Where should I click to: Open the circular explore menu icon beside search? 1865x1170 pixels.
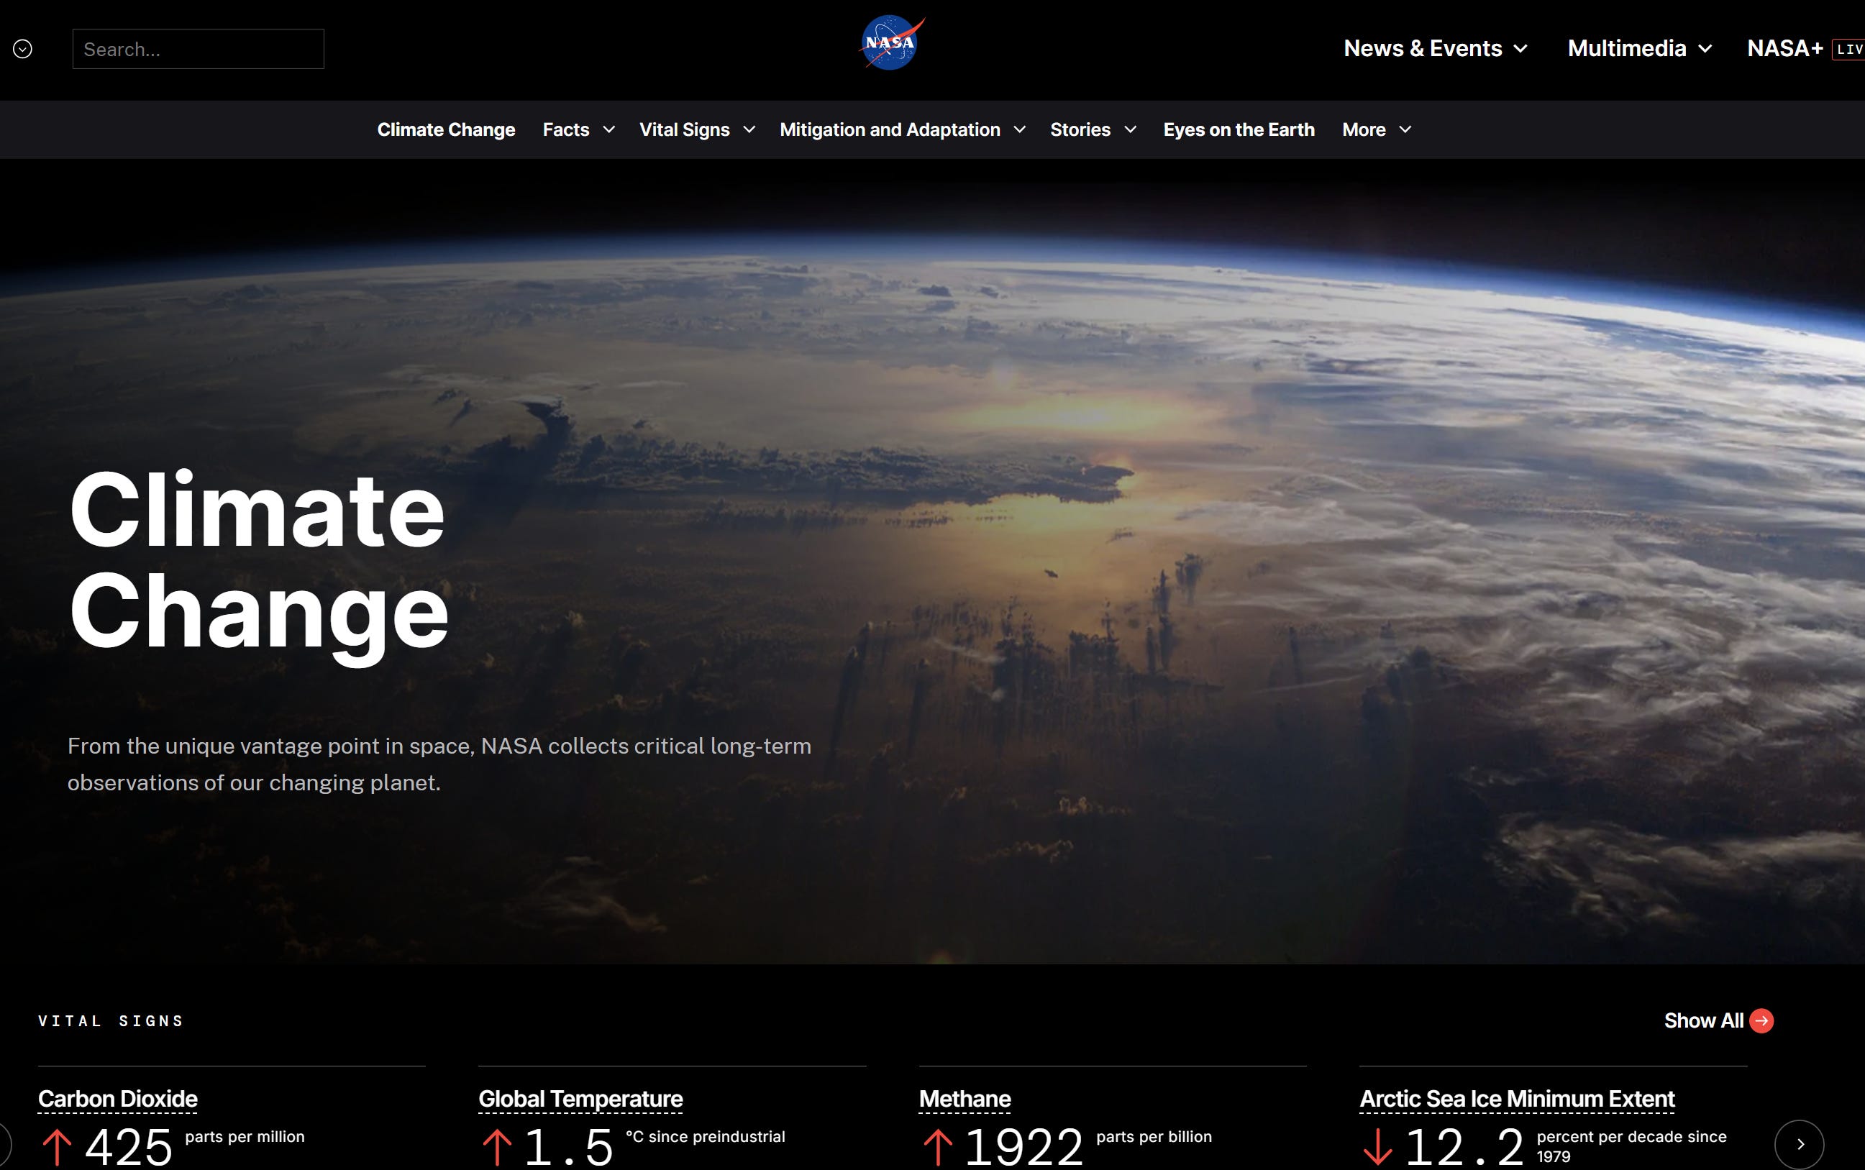pyautogui.click(x=22, y=49)
